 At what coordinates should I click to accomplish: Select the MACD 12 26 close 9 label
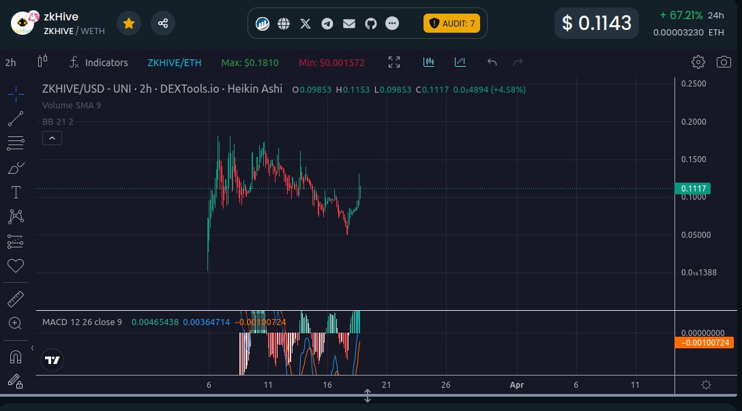click(x=82, y=322)
